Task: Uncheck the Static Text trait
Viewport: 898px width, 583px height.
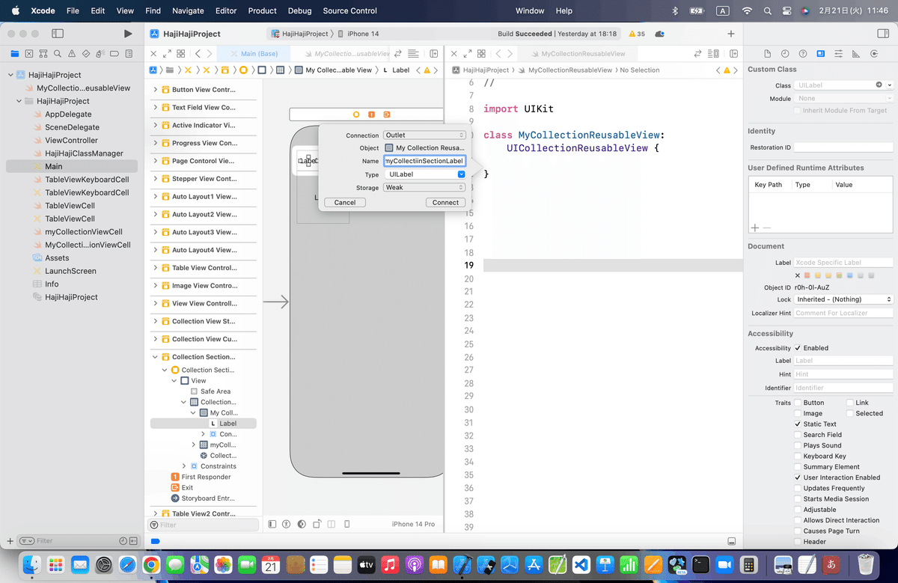Action: pos(798,424)
